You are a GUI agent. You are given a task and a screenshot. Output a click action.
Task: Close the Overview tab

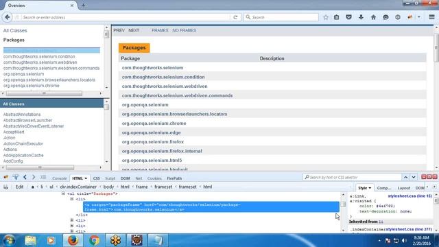[72, 5]
